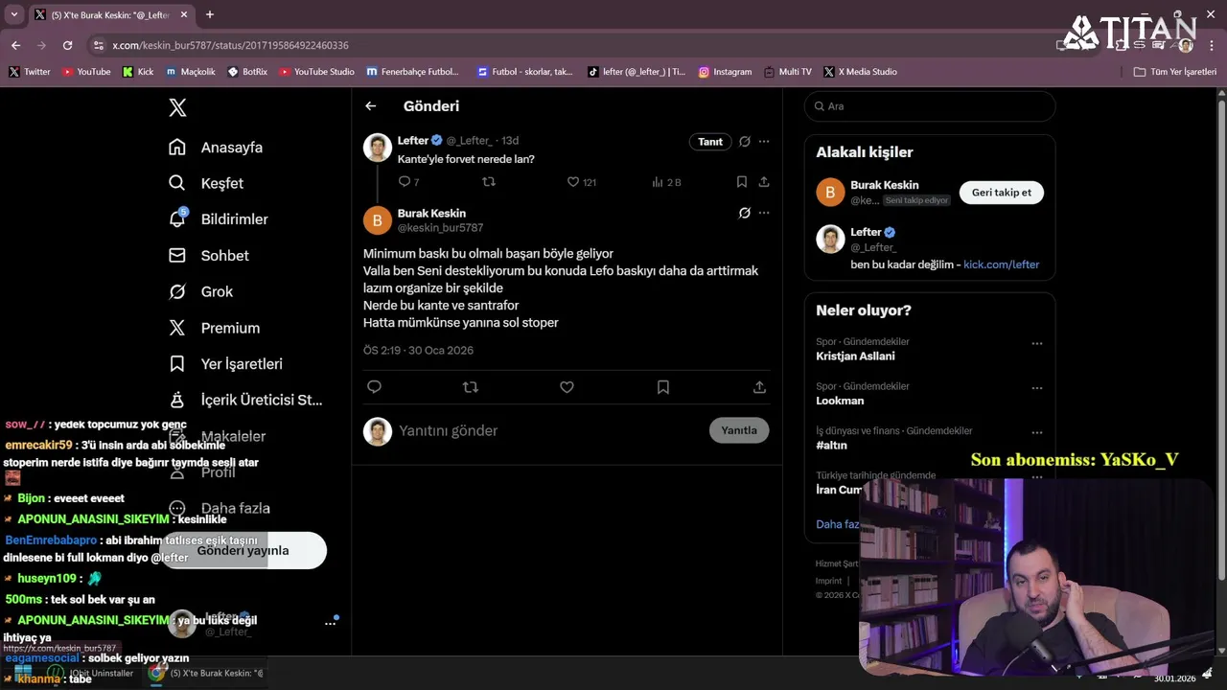The width and height of the screenshot is (1227, 690).
Task: Open options for Kristjan Asllani trend
Action: (1036, 343)
